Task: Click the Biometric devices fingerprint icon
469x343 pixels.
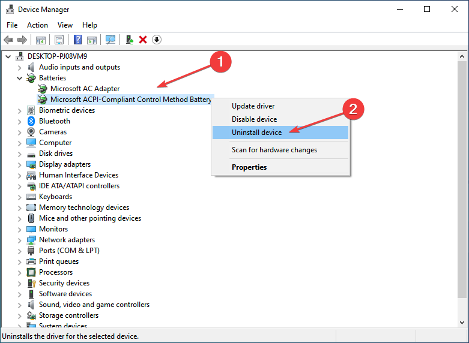Action: (x=31, y=110)
